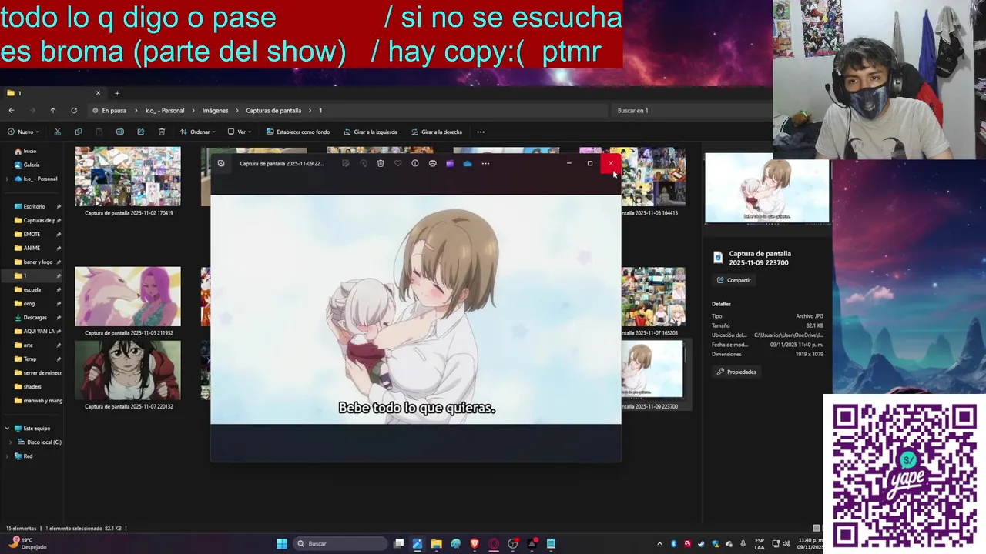Go up one folder with the up arrow
This screenshot has height=554, width=986.
[53, 110]
